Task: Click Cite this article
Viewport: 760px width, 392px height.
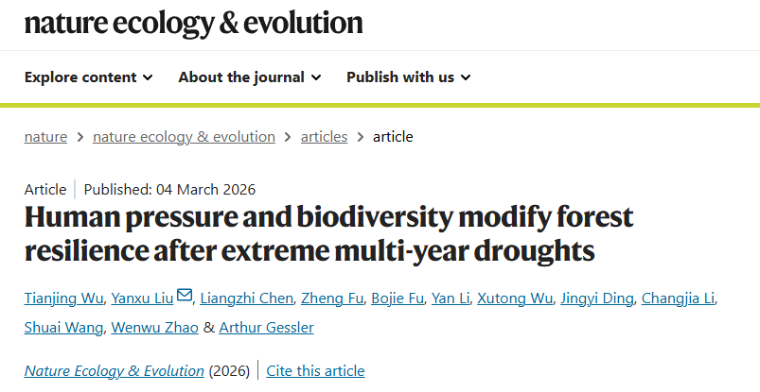Action: pyautogui.click(x=315, y=371)
